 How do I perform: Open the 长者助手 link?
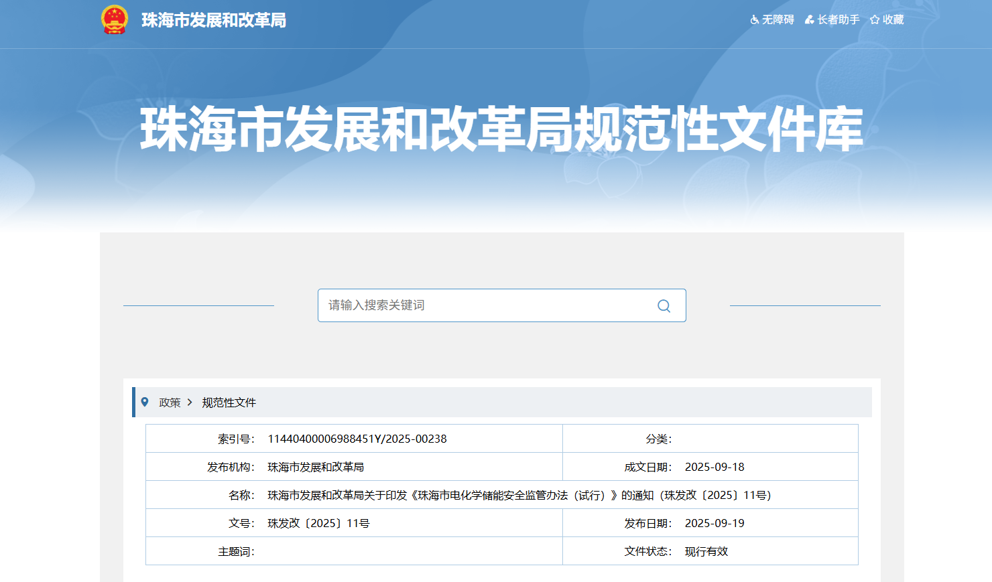(x=838, y=20)
